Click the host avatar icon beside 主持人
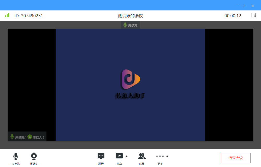The width and height of the screenshot is (261, 167). click(x=30, y=137)
